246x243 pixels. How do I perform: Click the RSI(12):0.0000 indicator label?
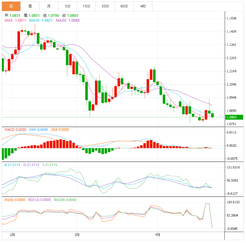pyautogui.click(x=39, y=200)
